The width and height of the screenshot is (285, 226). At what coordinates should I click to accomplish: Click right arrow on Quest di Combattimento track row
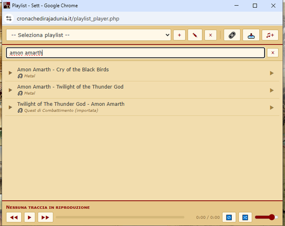pos(272,108)
